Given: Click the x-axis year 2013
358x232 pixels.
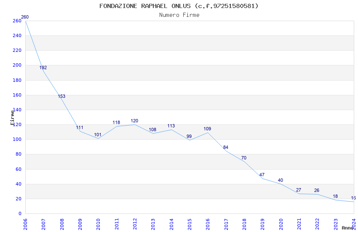Looking at the screenshot, I should point(153,224).
